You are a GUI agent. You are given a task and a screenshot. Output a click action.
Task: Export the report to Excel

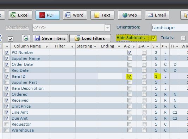(20, 15)
